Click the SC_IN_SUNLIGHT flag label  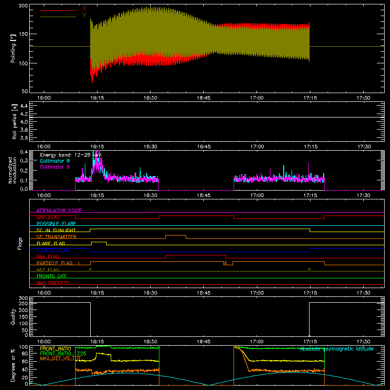pyautogui.click(x=56, y=230)
